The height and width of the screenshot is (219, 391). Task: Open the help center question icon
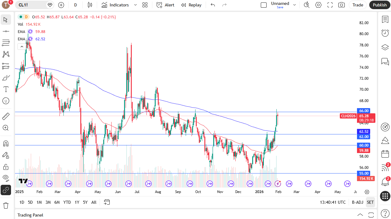click(385, 213)
